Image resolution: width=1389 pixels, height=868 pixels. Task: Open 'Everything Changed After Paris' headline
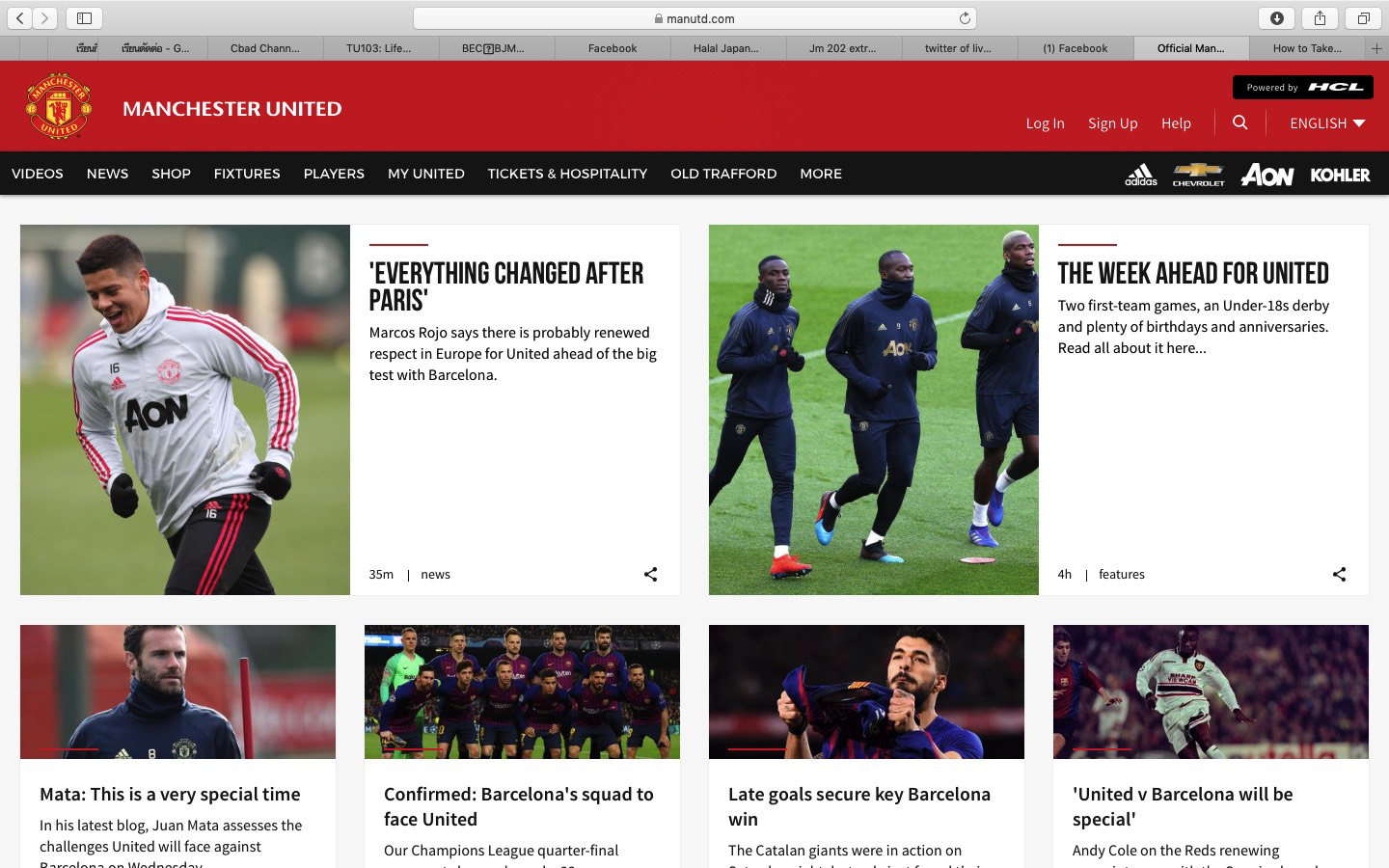(506, 286)
